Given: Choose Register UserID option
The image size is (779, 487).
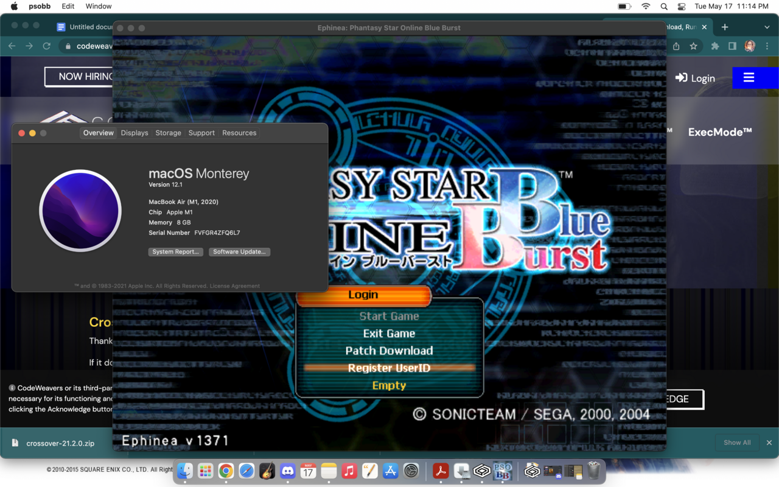Looking at the screenshot, I should [389, 368].
